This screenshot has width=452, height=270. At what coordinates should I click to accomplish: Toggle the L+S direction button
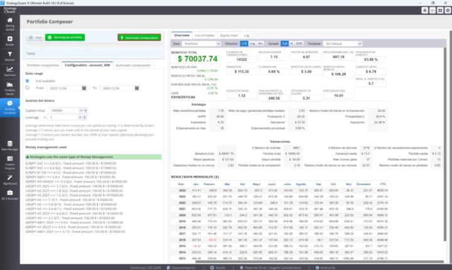click(244, 45)
